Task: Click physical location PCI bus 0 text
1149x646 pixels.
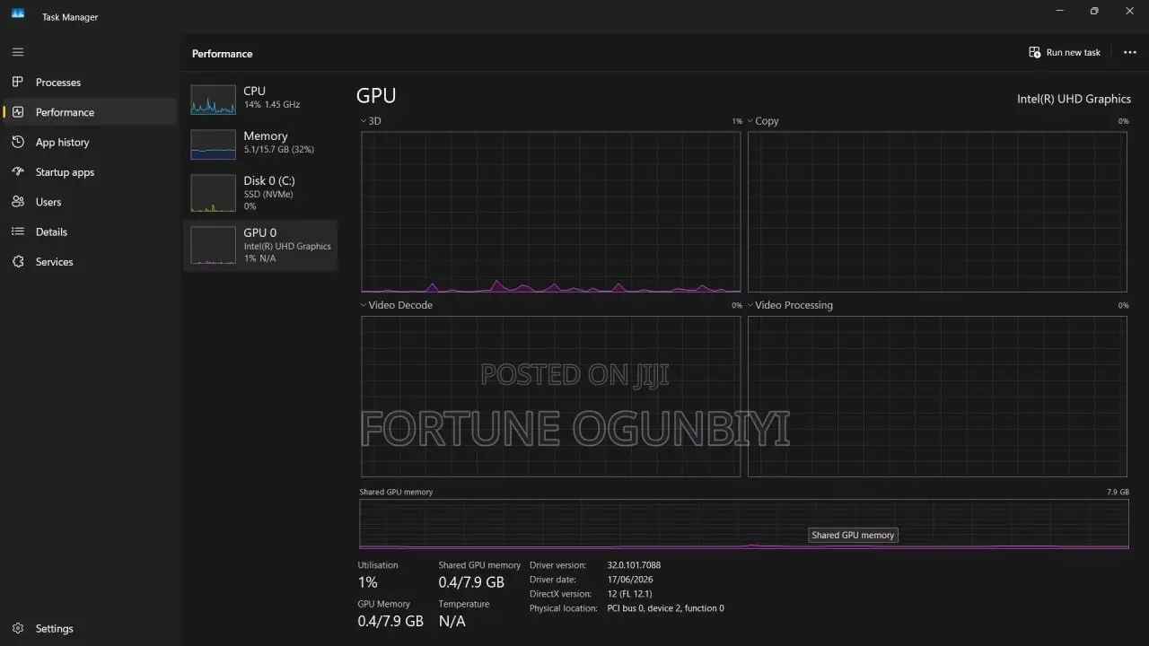Action: click(665, 608)
